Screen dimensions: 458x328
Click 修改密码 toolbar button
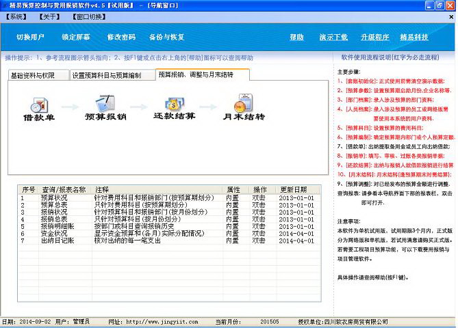[121, 37]
